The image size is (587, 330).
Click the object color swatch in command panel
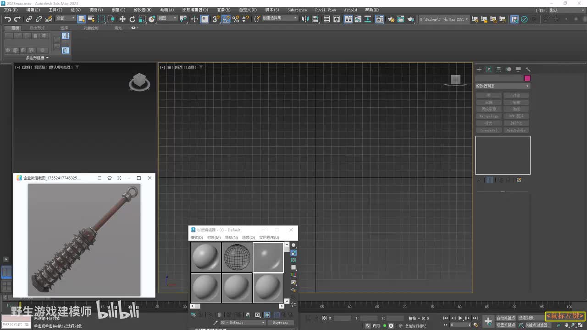(x=527, y=78)
